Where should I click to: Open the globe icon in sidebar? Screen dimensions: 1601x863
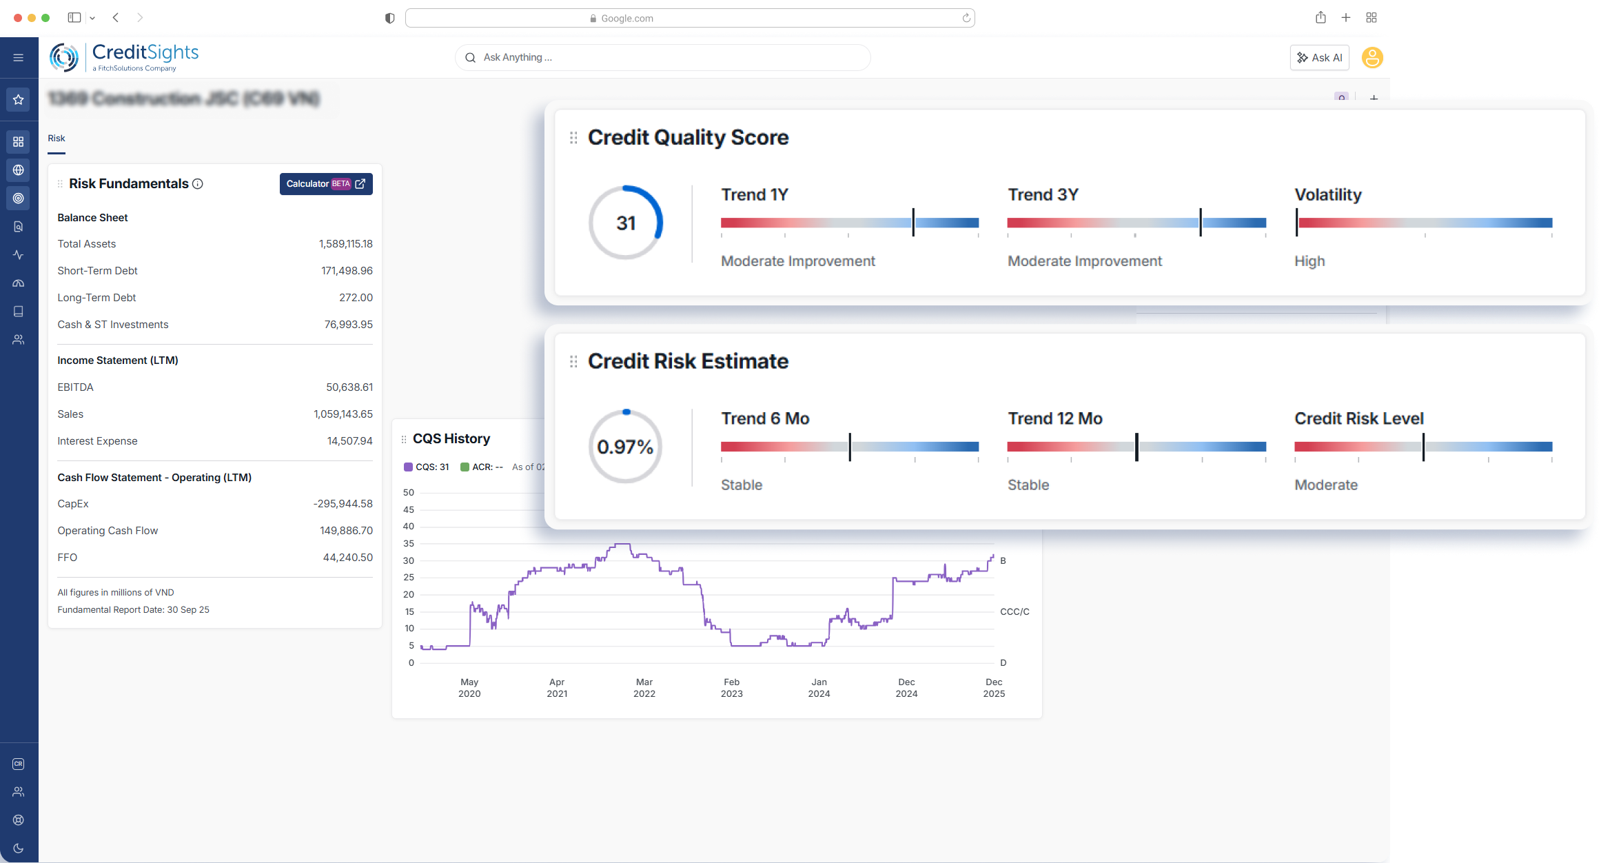point(19,170)
